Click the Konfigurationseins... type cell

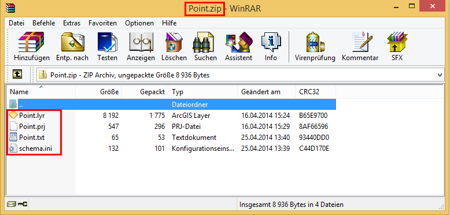tap(203, 149)
